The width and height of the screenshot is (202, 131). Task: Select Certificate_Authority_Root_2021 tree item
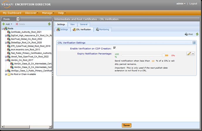pos(26,32)
